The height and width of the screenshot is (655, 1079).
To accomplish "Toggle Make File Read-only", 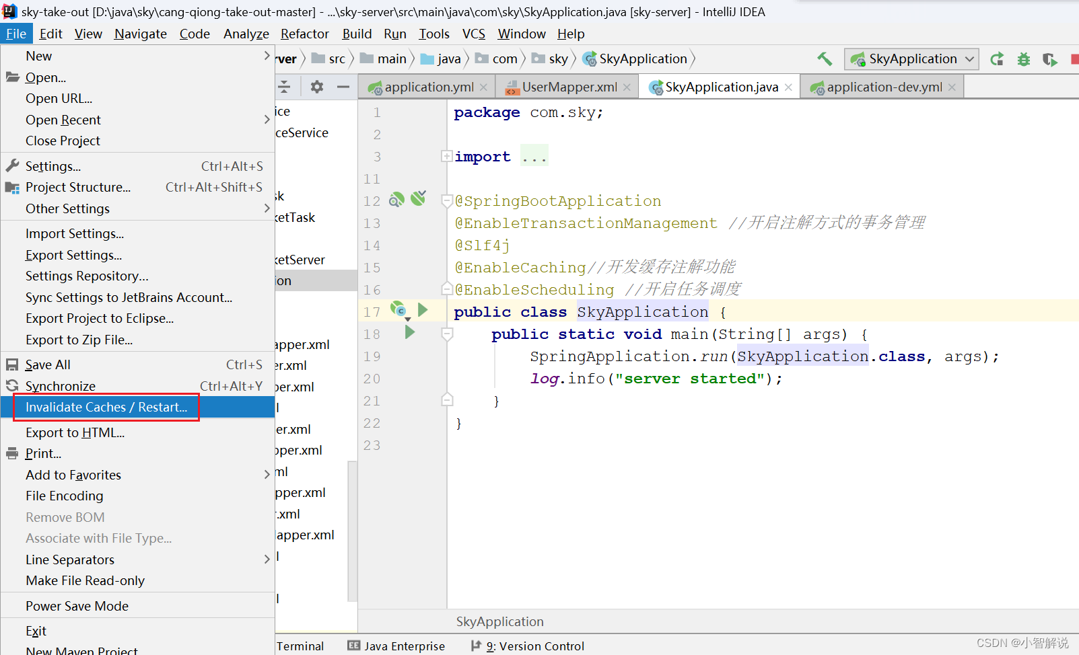I will pos(85,580).
